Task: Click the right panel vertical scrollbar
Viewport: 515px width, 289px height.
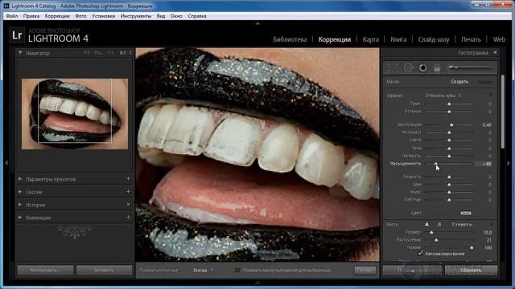Action: pos(502,112)
